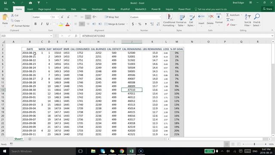This screenshot has width=275, height=155.
Task: Open the Fill menu in Editing group
Action: tap(230, 20)
